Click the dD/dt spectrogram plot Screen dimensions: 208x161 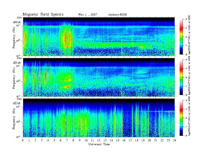(99, 77)
